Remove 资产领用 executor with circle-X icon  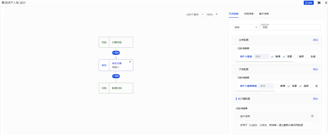[x=312, y=116]
